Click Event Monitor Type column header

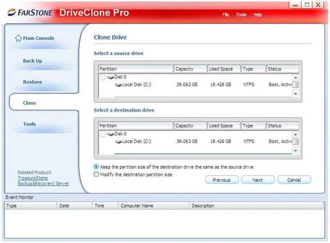31,206
